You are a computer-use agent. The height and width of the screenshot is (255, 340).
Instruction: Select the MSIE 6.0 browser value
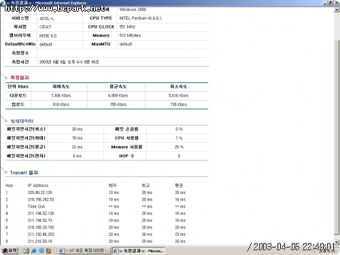tap(48, 36)
